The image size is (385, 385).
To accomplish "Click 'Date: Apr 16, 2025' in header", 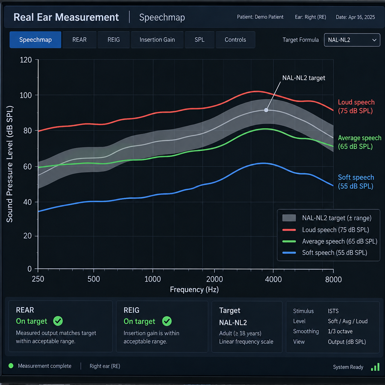I will 355,17.
